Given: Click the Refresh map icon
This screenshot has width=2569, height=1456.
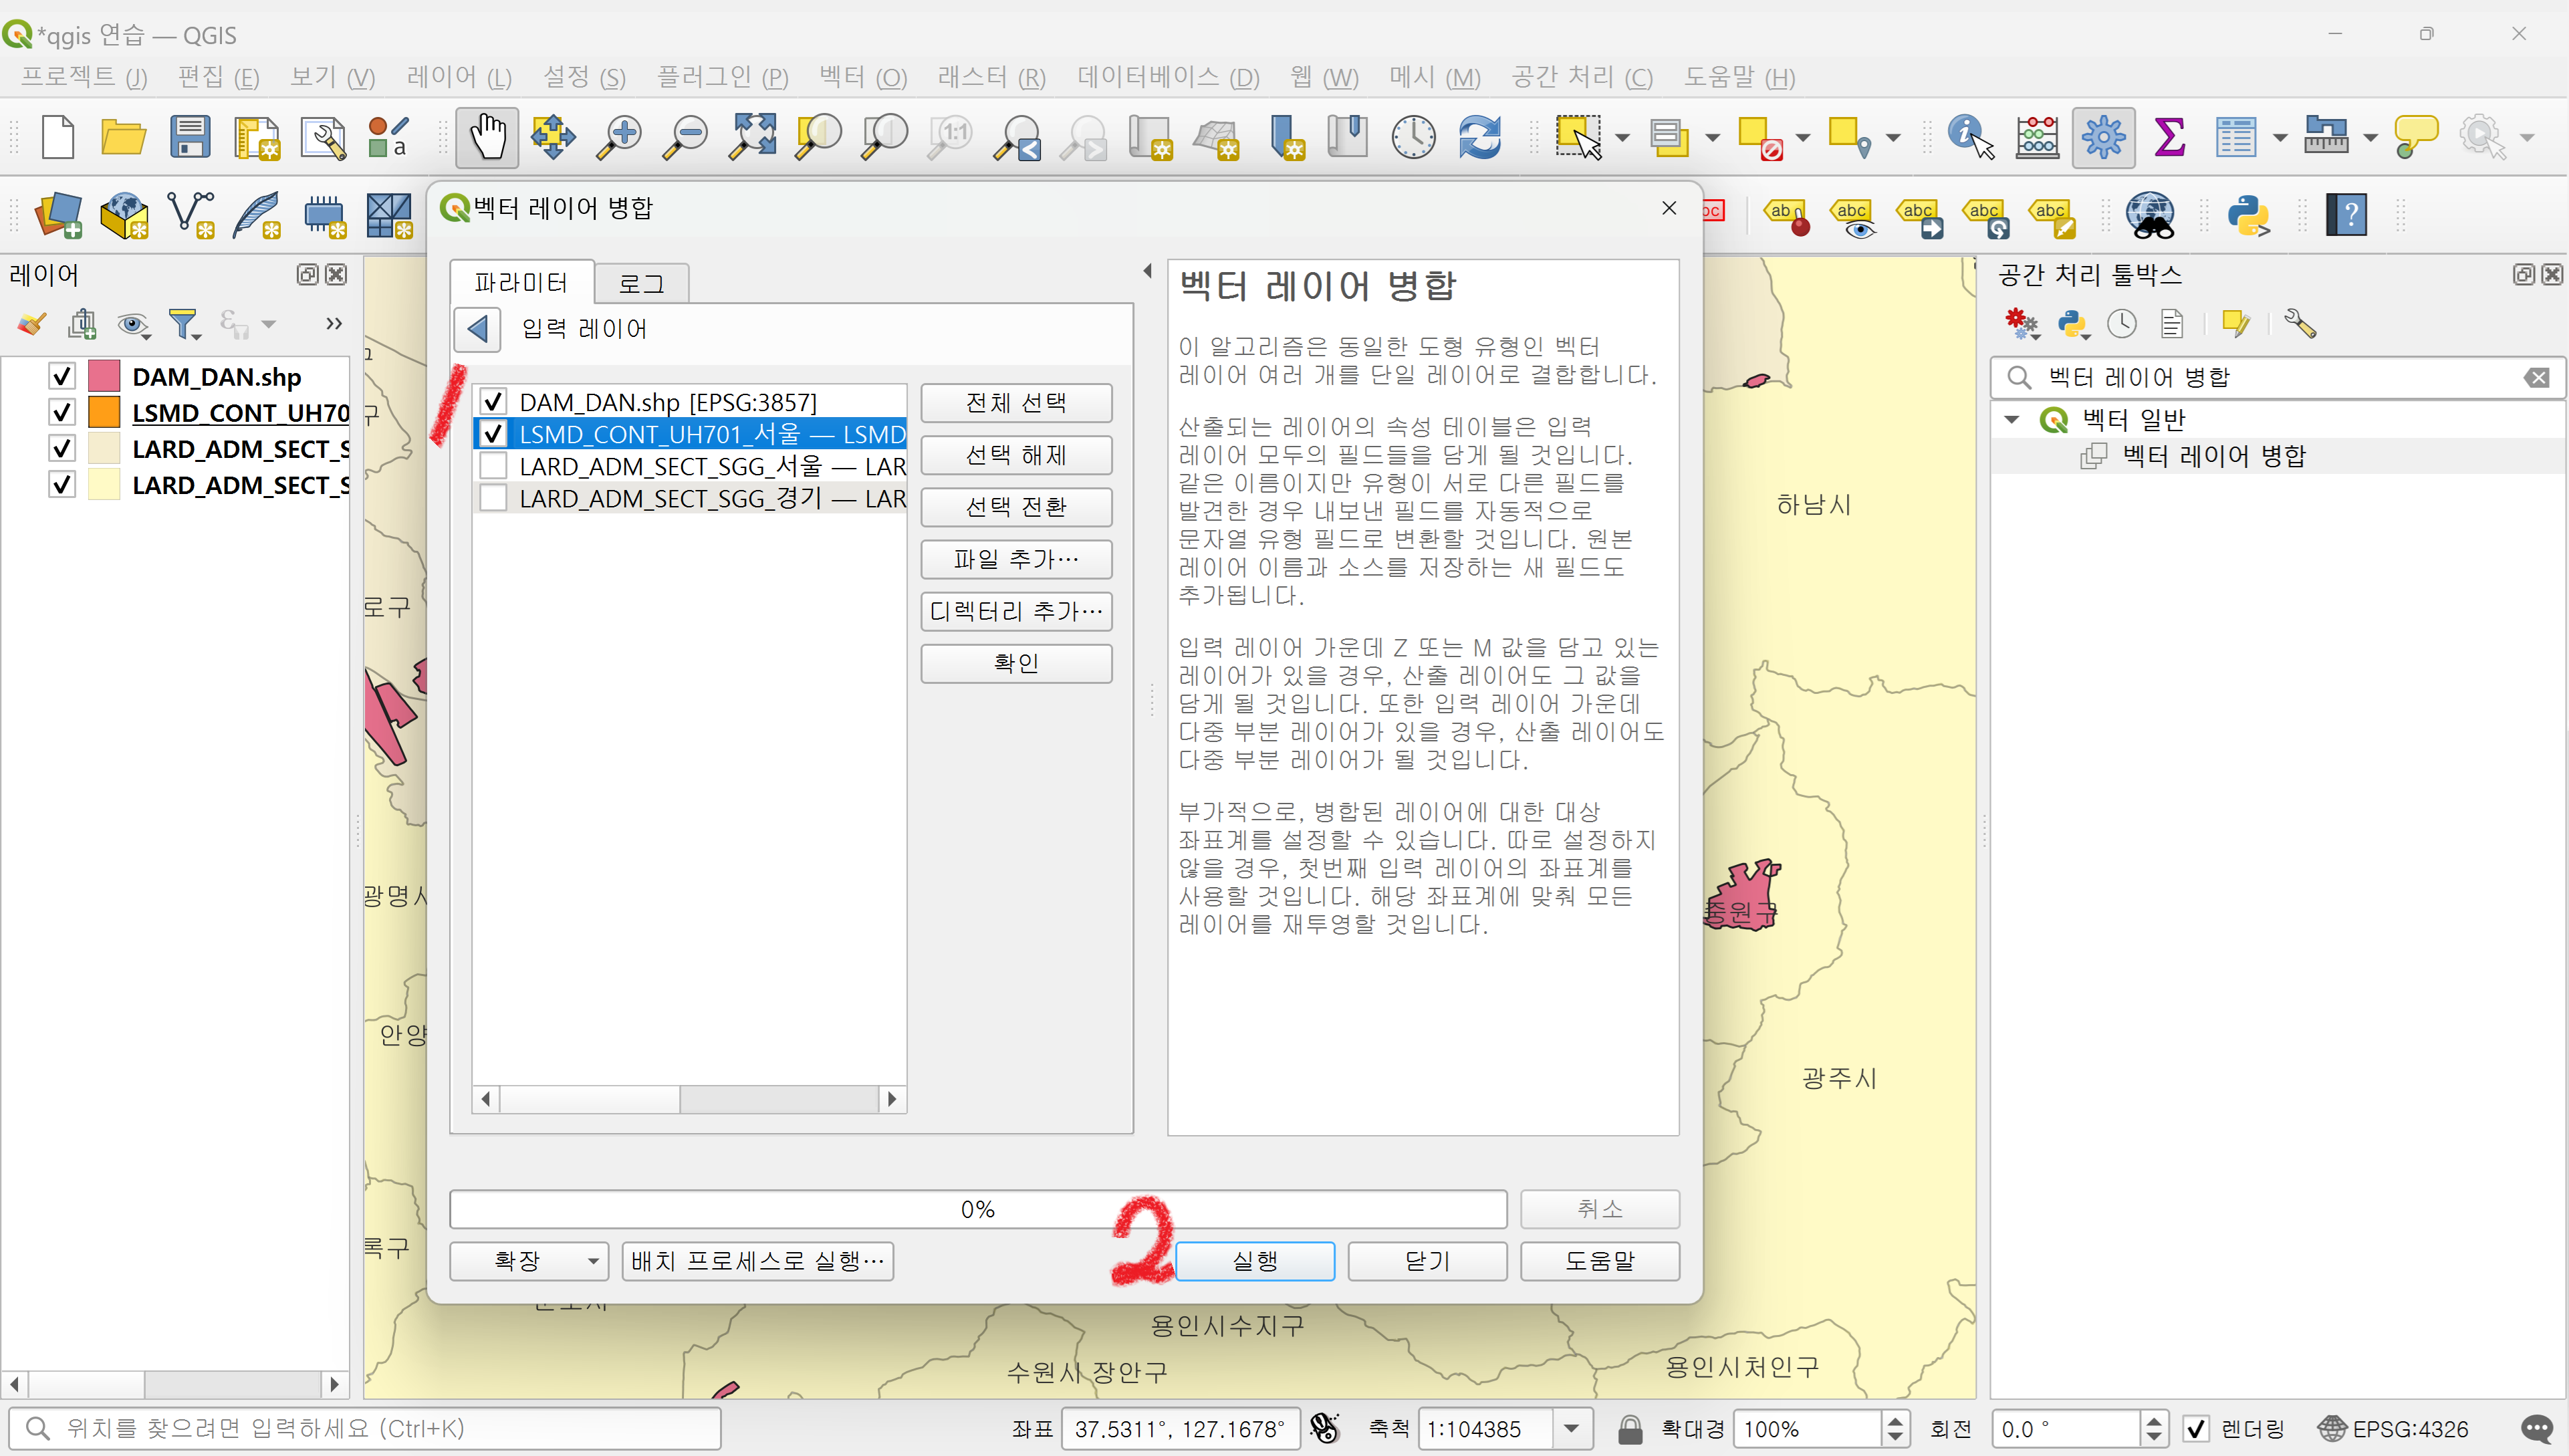Looking at the screenshot, I should click(x=1479, y=137).
